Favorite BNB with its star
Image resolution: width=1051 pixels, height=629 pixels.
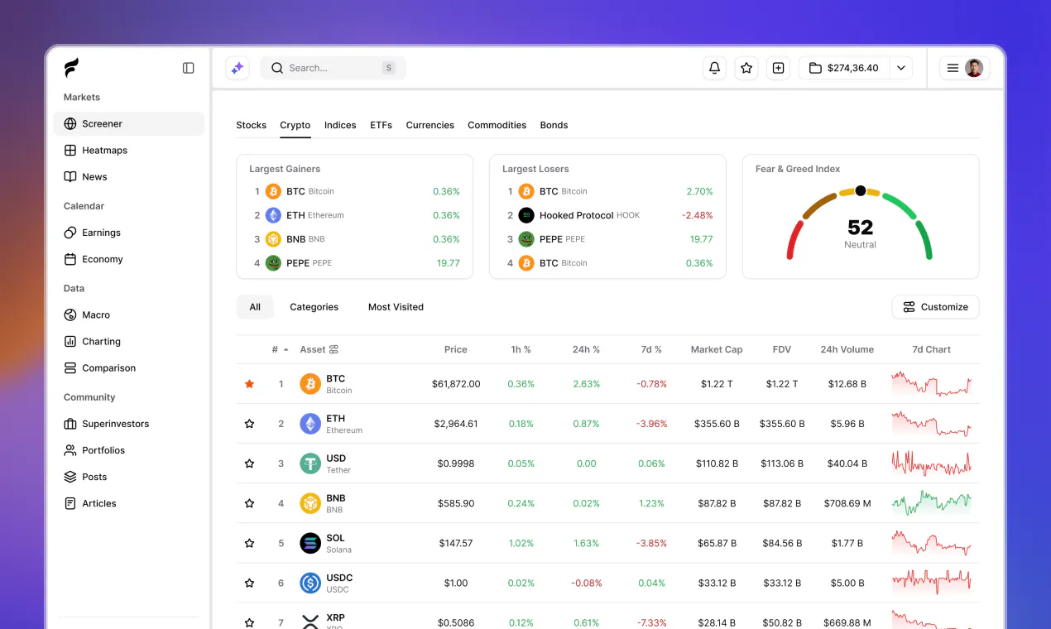(249, 503)
